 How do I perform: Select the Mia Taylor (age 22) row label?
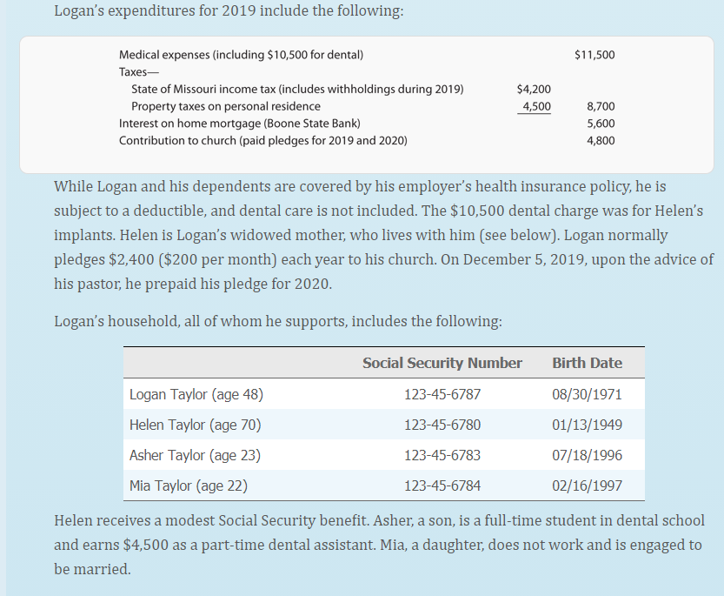point(189,486)
